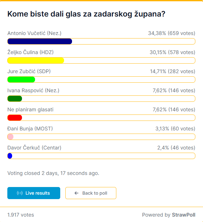Click the 1.917 votes total count

tap(21, 215)
